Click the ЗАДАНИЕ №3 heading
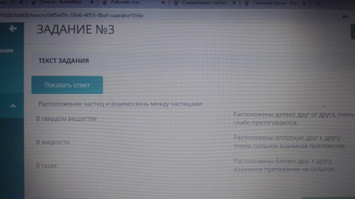 click(75, 30)
